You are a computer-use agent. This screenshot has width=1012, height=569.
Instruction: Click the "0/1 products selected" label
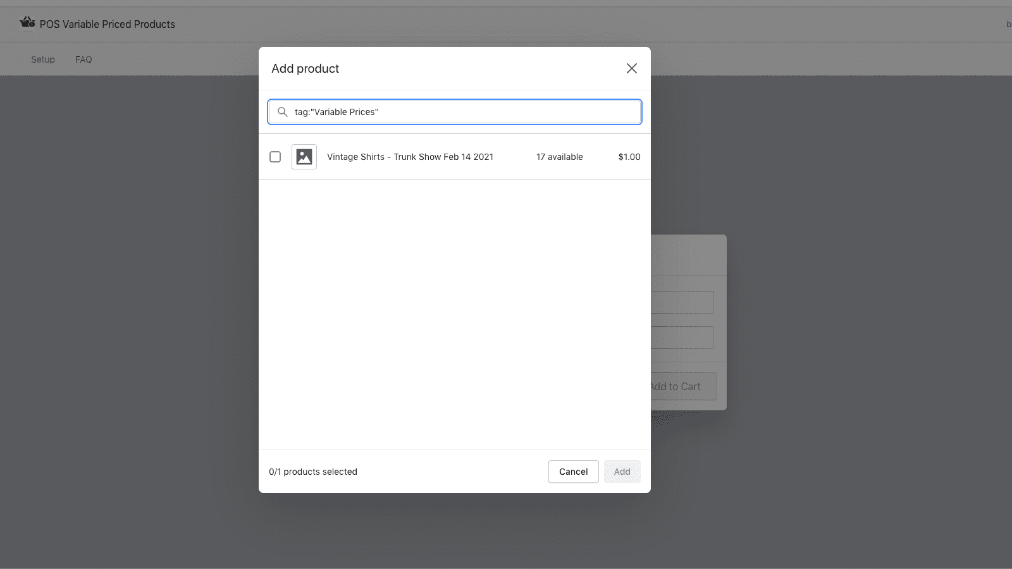[x=313, y=472]
